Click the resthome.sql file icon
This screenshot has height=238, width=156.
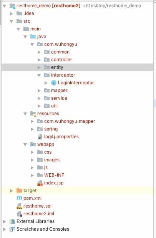19,206
